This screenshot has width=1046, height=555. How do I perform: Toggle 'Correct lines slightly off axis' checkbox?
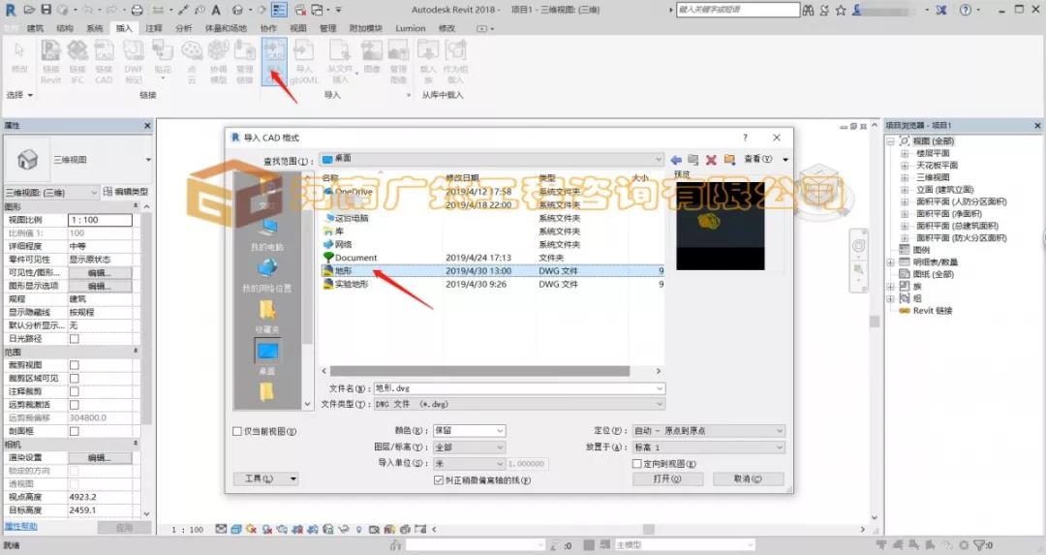[x=439, y=479]
